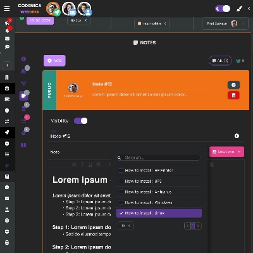The width and height of the screenshot is (253, 253).
Task: Click the Note #12 title input field
Action: click(140, 136)
